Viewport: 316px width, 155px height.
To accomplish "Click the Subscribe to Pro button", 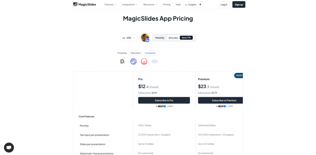I will click(x=164, y=100).
